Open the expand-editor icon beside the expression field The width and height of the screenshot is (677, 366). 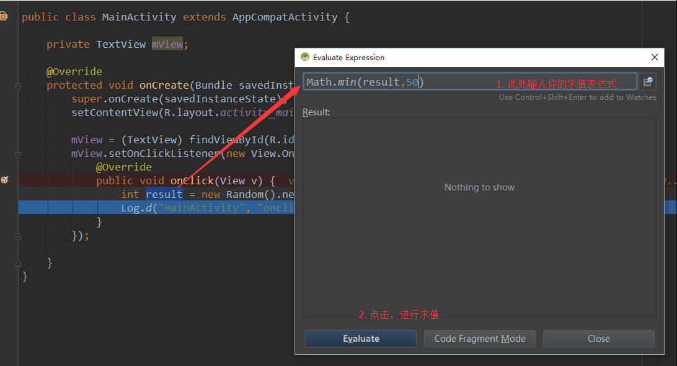tap(647, 82)
